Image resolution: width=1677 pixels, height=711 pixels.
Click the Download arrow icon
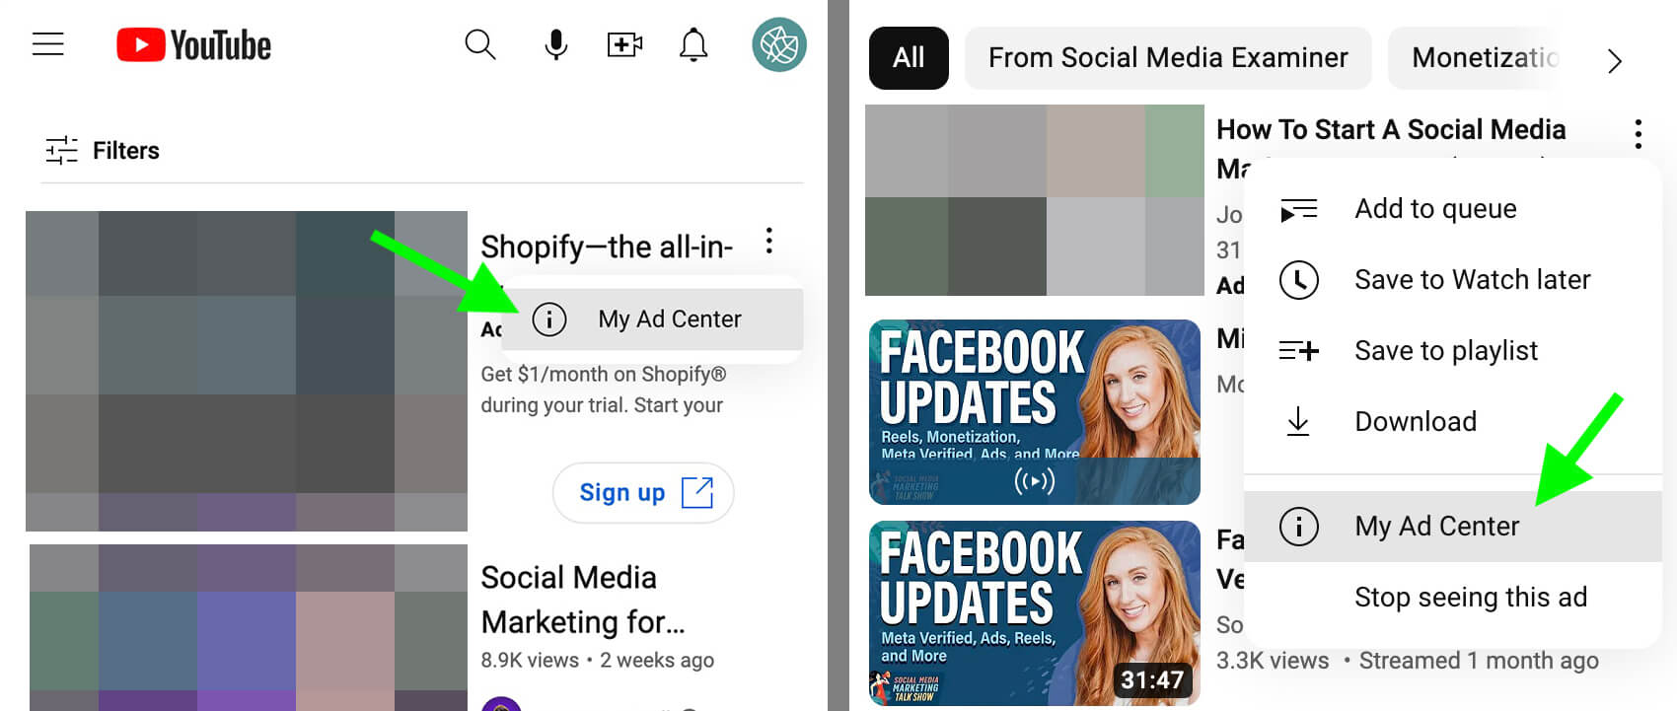[x=1298, y=421]
